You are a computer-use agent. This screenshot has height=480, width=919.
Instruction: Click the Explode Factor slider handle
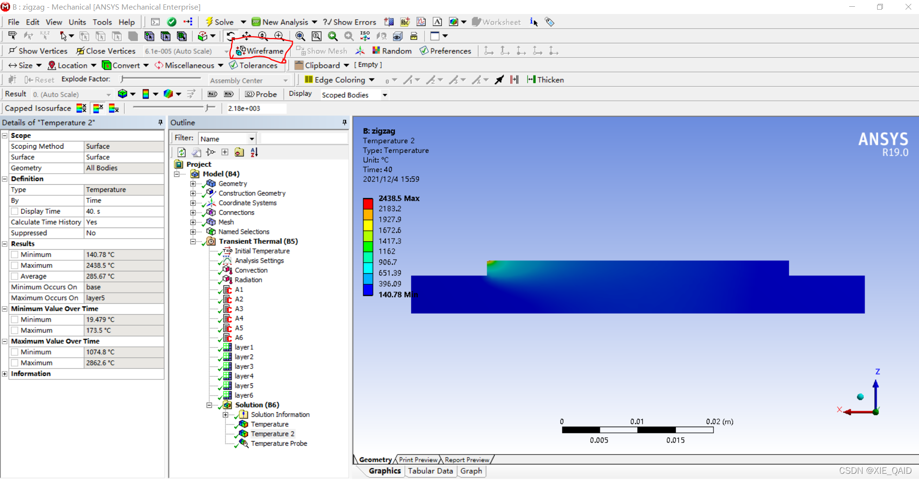123,79
